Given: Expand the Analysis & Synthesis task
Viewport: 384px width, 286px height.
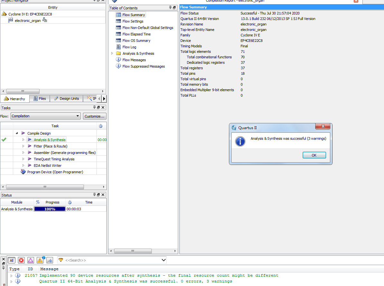Looking at the screenshot, I should tap(23, 139).
